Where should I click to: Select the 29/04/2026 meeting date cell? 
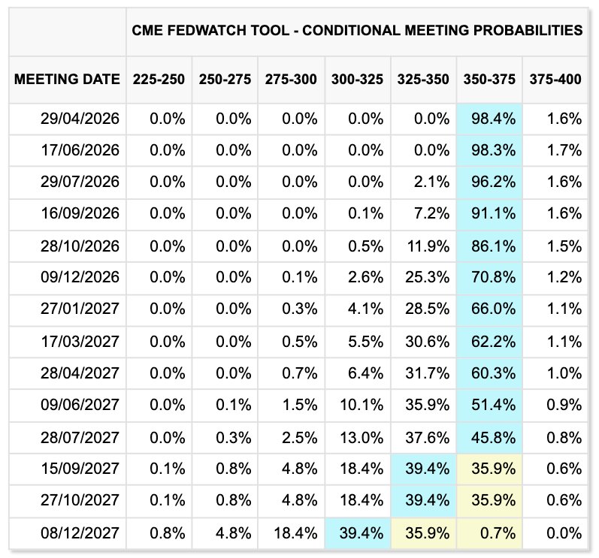click(80, 118)
